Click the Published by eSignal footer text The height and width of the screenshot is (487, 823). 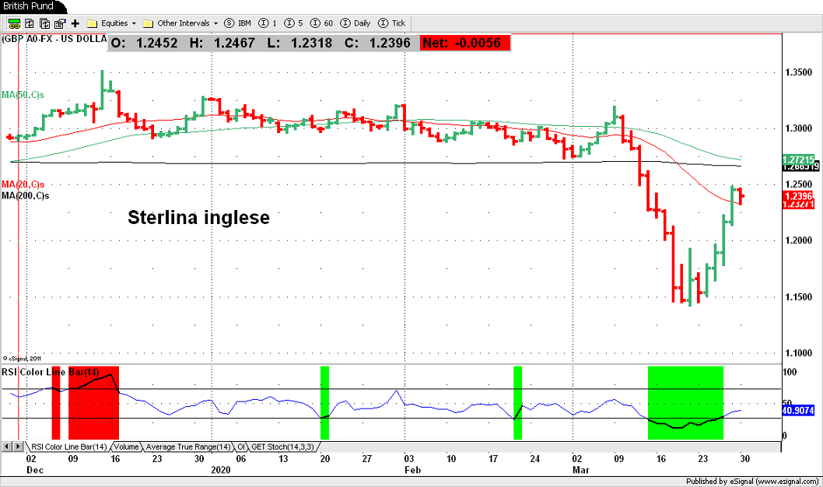752,482
